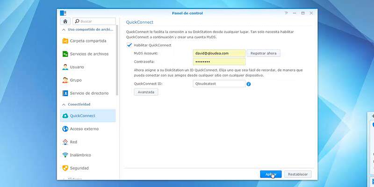Click the Restablecer button
The height and width of the screenshot is (187, 374).
298,174
